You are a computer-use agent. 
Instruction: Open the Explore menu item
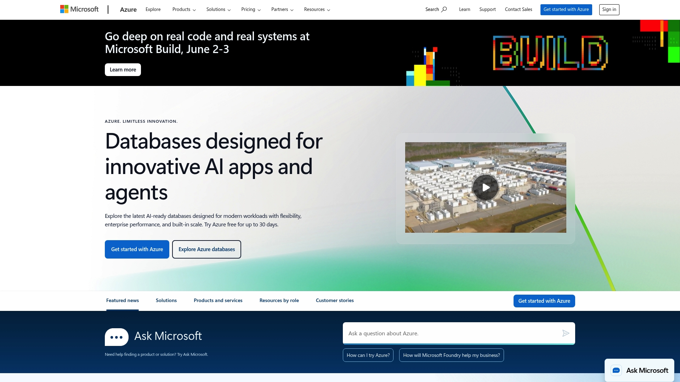[x=153, y=10]
